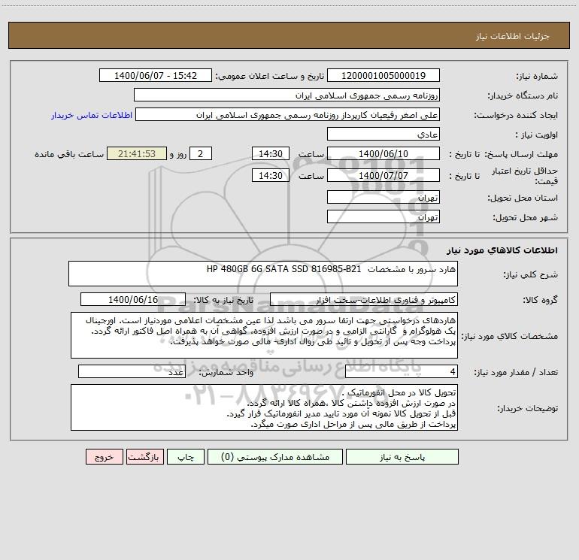Click the 'پاسخ به نیاز' button
This screenshot has width=579, height=560.
coord(402,456)
